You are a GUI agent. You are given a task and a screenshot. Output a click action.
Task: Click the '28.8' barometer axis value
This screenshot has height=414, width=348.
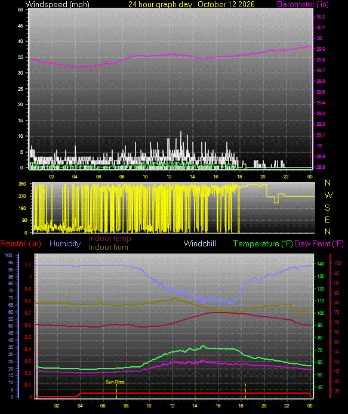point(321,167)
